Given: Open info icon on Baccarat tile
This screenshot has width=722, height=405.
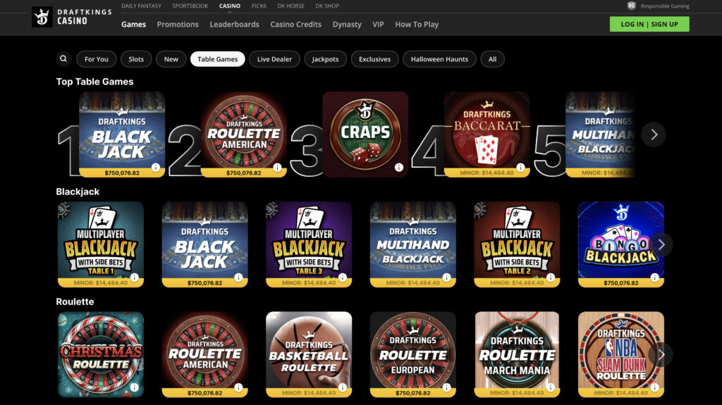Looking at the screenshot, I should [x=520, y=168].
